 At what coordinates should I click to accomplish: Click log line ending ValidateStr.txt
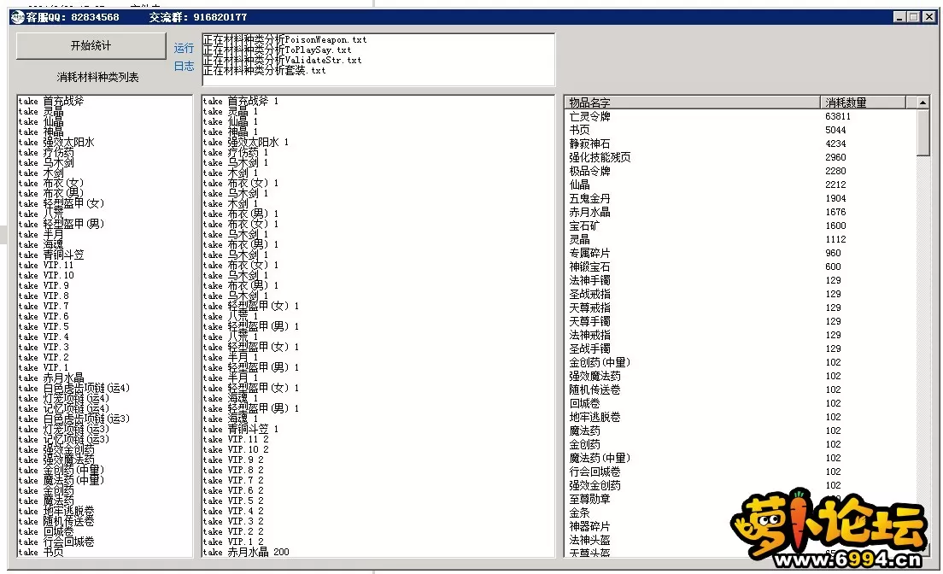pyautogui.click(x=283, y=60)
